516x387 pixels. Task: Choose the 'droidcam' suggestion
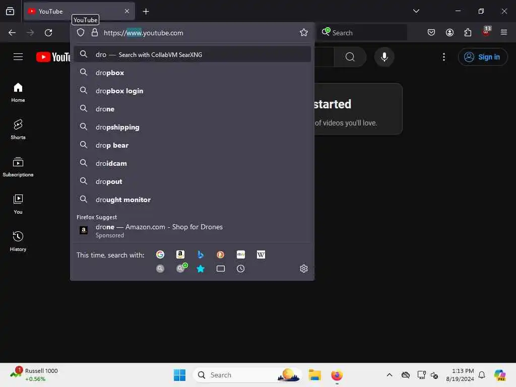point(192,163)
